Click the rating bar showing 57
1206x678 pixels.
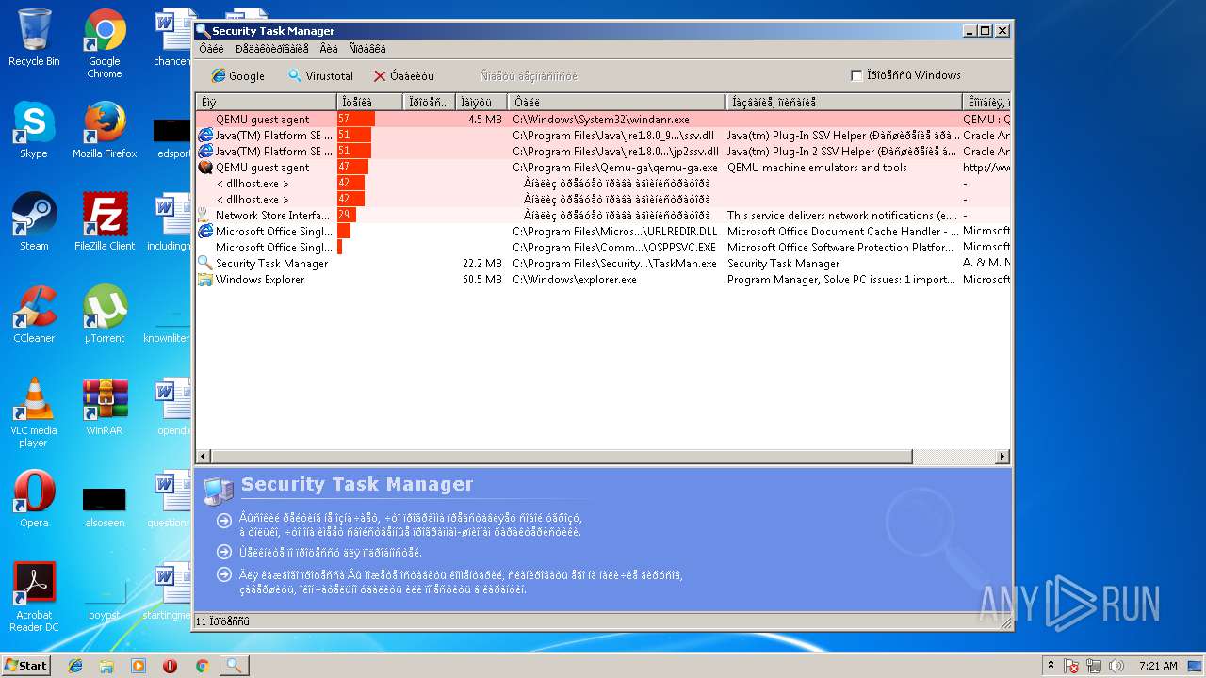356,120
